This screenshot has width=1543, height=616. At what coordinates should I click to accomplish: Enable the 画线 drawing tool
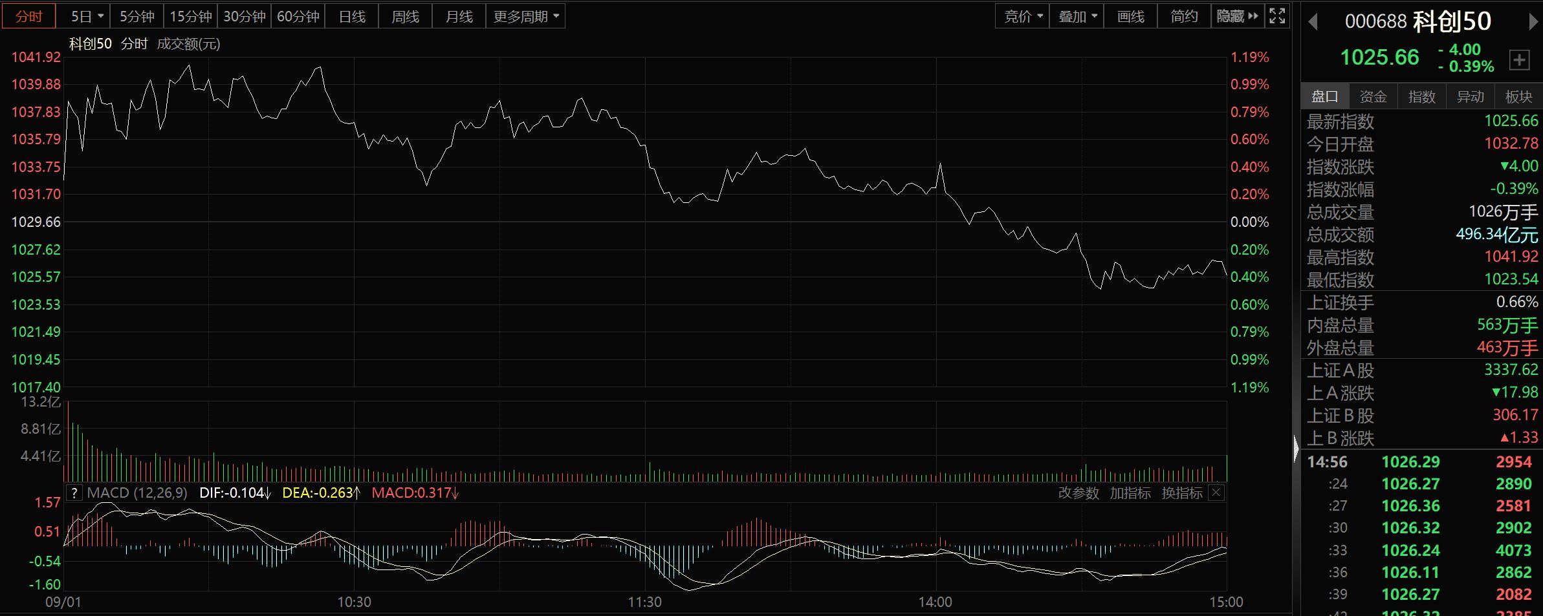pos(1130,16)
